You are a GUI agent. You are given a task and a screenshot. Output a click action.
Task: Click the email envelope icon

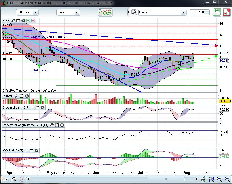5,179
